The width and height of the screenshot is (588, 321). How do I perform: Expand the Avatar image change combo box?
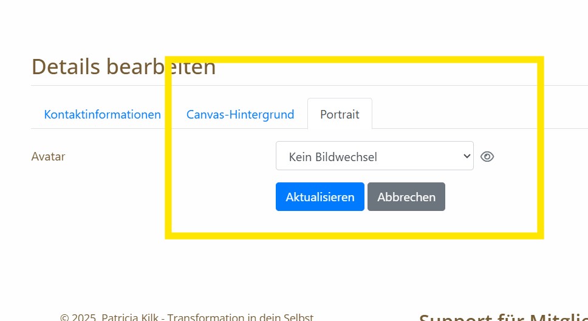pyautogui.click(x=374, y=156)
